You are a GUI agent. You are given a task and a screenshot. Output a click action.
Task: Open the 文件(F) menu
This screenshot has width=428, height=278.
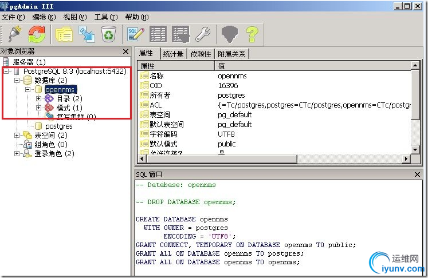click(x=13, y=17)
